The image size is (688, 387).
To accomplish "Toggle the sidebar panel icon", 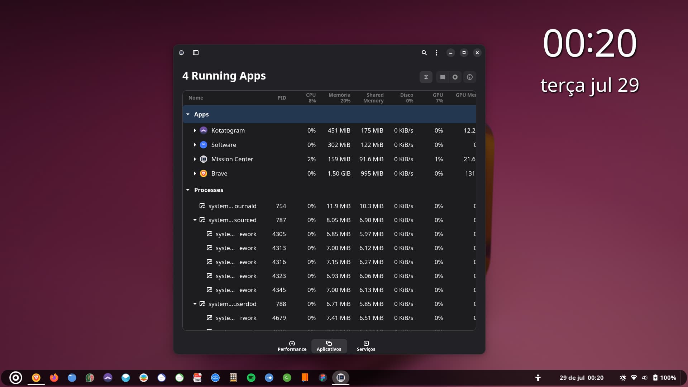I will pos(196,53).
